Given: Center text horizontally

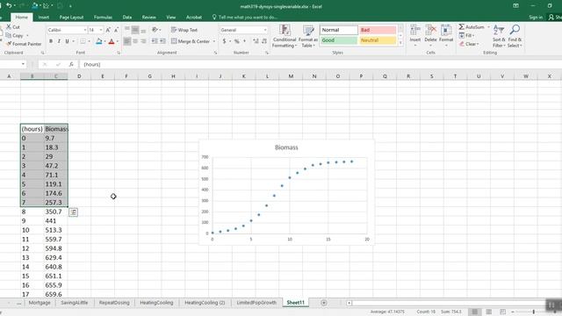Looking at the screenshot, I should (135, 41).
